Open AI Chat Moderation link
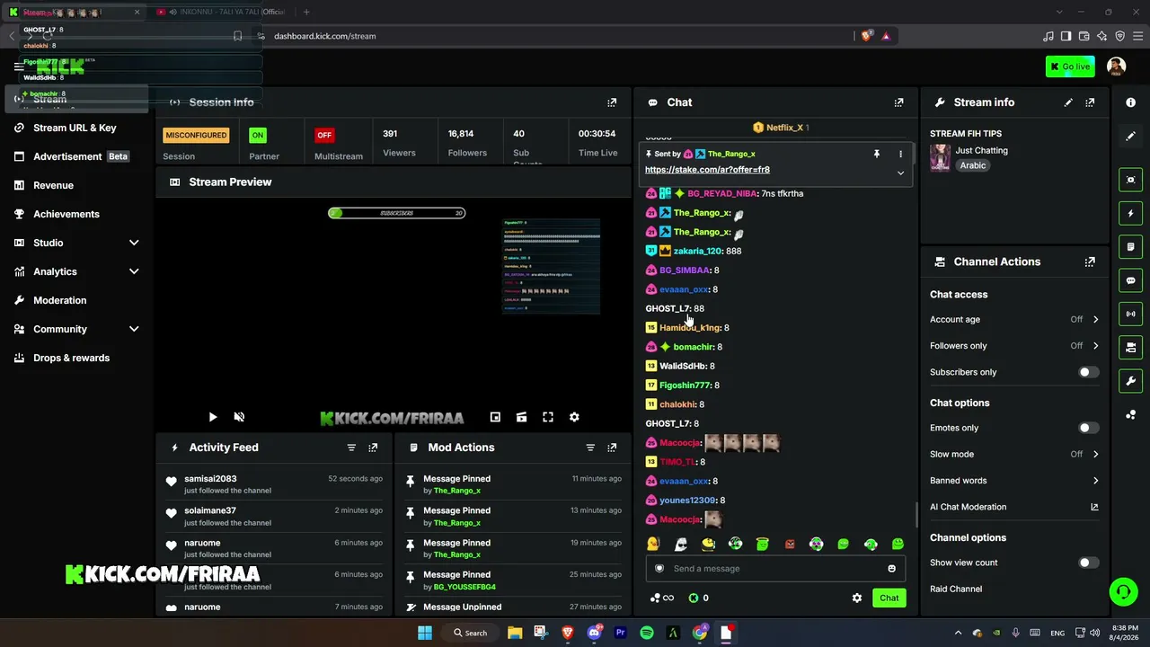This screenshot has height=647, width=1150. (1014, 507)
